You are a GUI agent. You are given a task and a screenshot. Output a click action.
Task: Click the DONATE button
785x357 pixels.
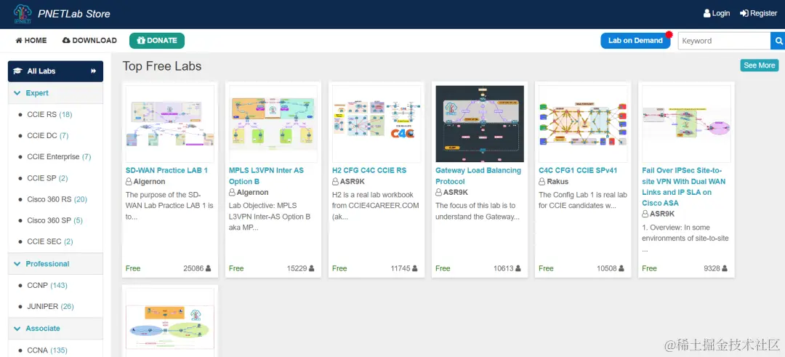(157, 41)
